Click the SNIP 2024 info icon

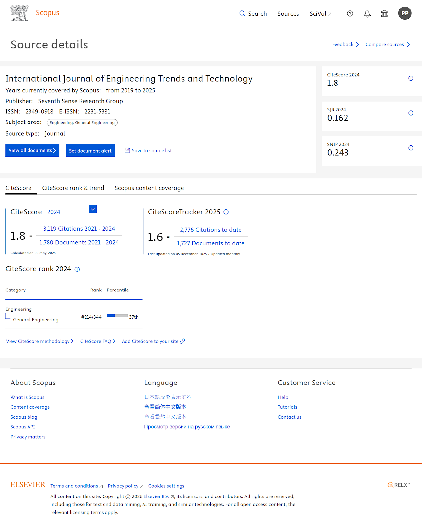point(411,148)
